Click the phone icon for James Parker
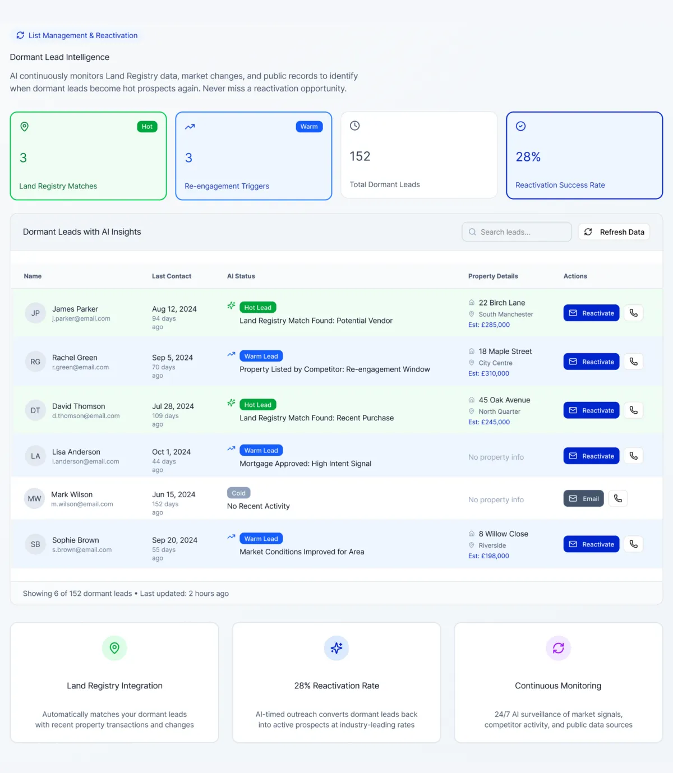Viewport: 673px width, 773px height. [633, 313]
